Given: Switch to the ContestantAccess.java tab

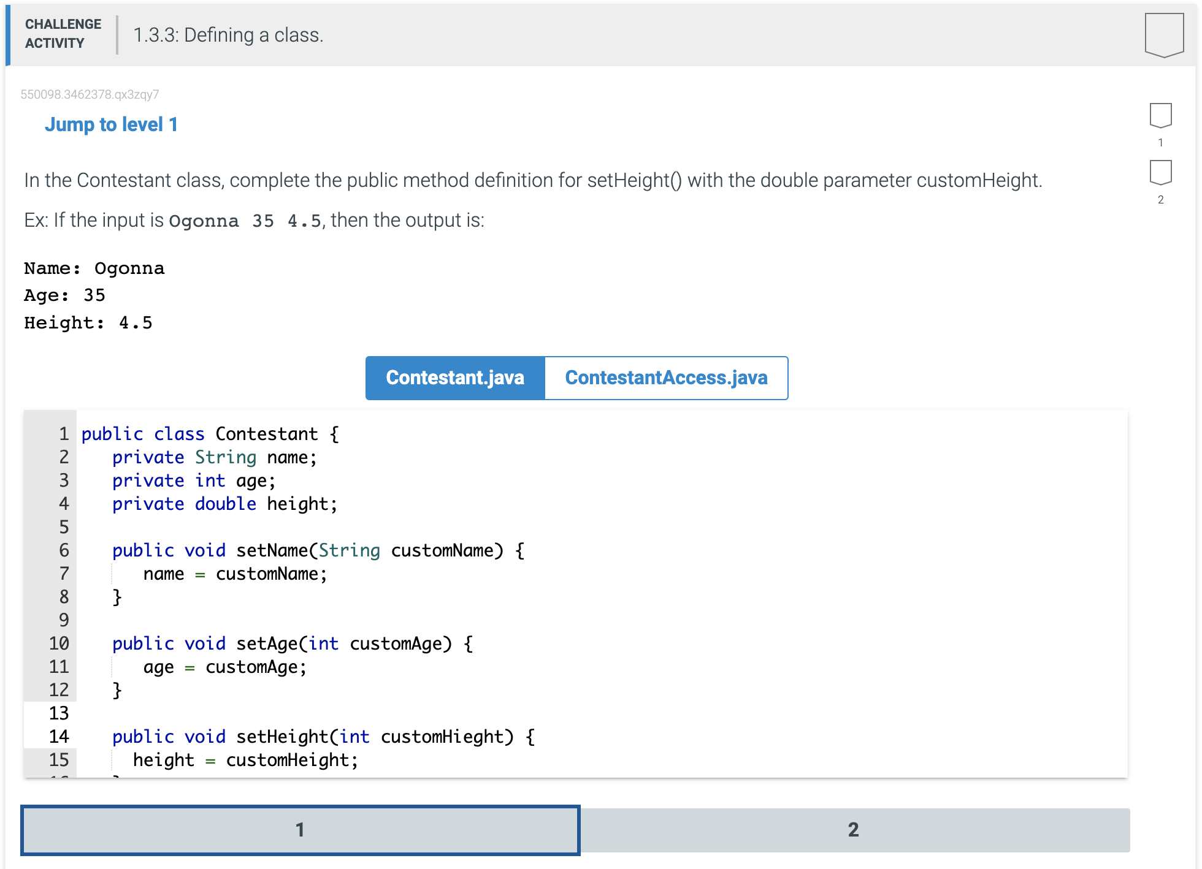Looking at the screenshot, I should (x=666, y=378).
